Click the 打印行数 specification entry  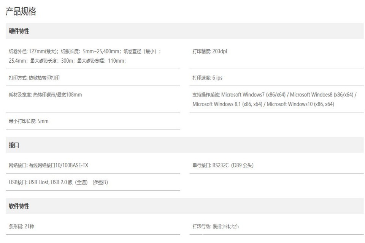[x=216, y=226]
